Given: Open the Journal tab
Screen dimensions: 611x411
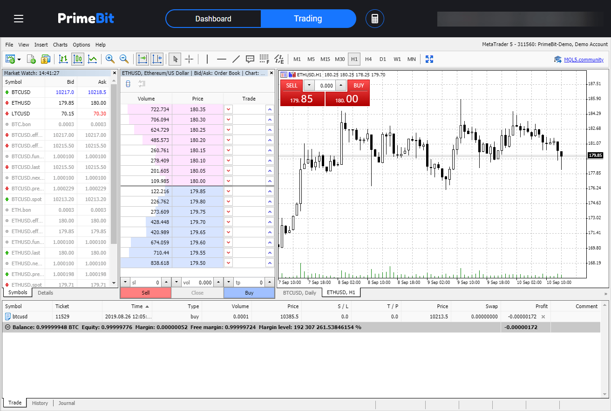Looking at the screenshot, I should pyautogui.click(x=67, y=403).
